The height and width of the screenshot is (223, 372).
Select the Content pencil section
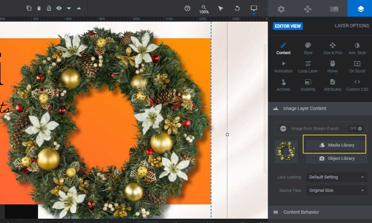pyautogui.click(x=283, y=49)
